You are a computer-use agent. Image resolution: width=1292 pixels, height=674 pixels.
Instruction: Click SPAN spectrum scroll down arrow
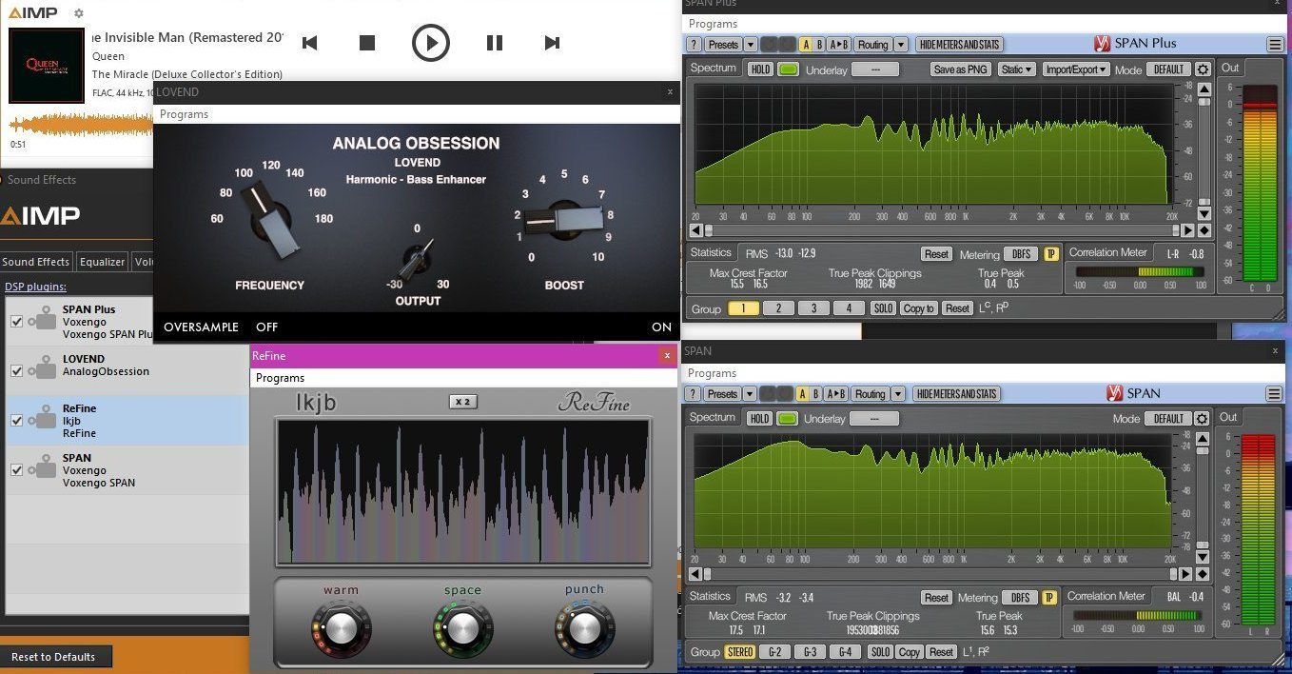(1204, 558)
